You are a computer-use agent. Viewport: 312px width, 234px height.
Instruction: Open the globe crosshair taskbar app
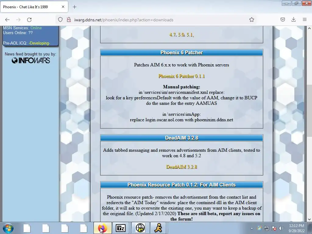[x=140, y=228]
